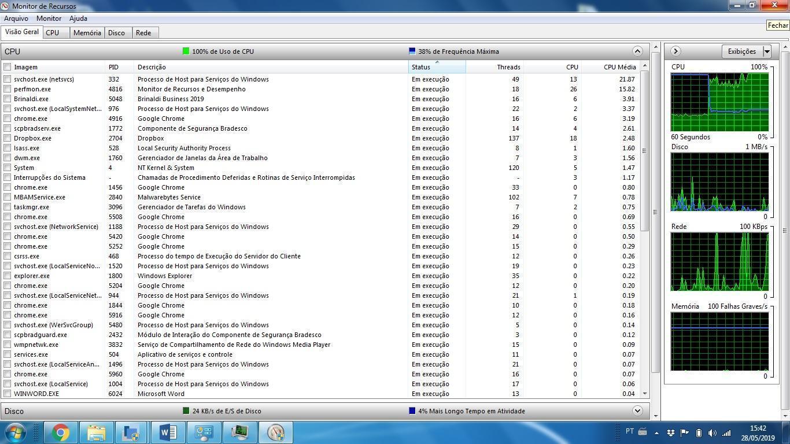This screenshot has height=444, width=790.
Task: Click the battery power tray icon
Action: (x=699, y=432)
